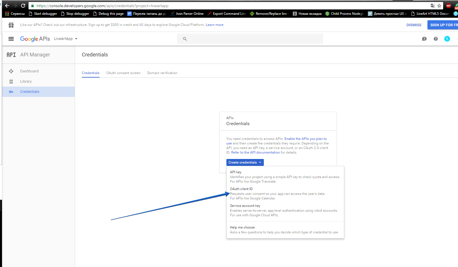The image size is (458, 267).
Task: Dismiss the promo banner with DISMISS
Action: tap(414, 25)
